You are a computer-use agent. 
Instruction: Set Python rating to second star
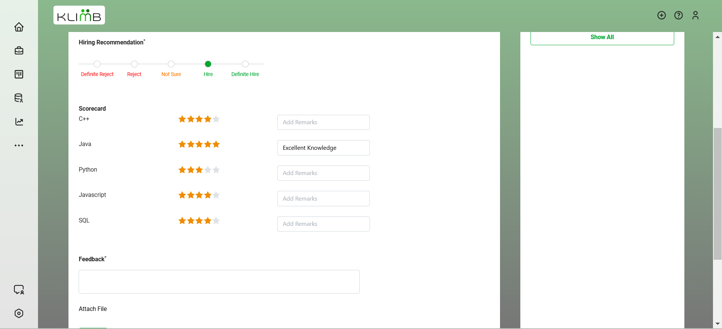(x=191, y=170)
